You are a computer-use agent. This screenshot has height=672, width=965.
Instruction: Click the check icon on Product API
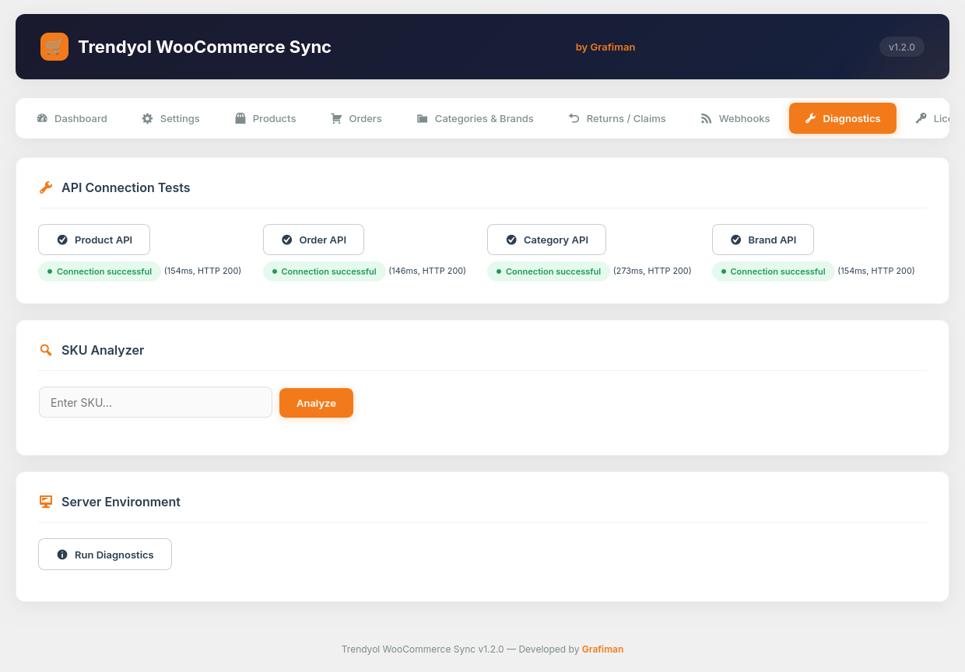[x=62, y=240]
